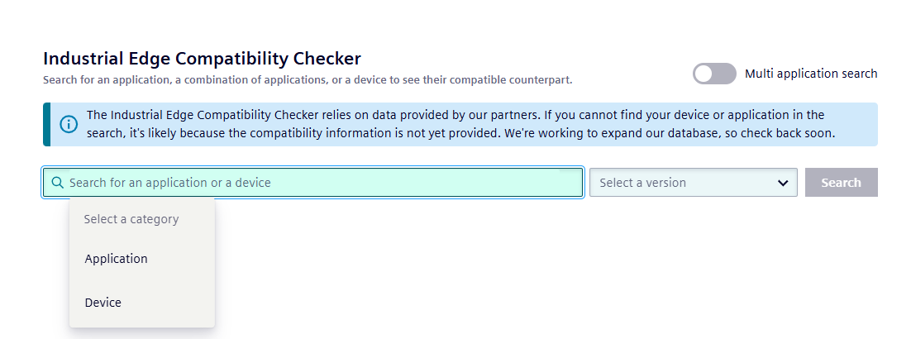Enable the Multi application search switch
Image resolution: width=911 pixels, height=339 pixels.
[714, 74]
